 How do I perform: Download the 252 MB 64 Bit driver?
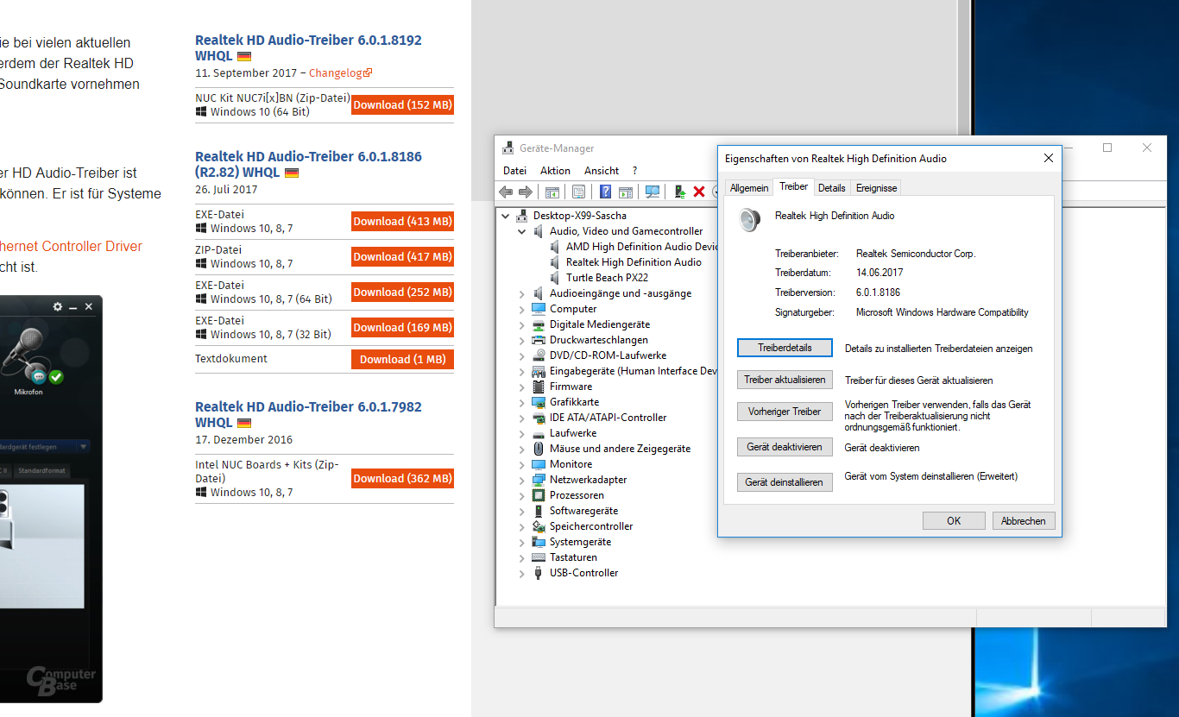point(402,292)
